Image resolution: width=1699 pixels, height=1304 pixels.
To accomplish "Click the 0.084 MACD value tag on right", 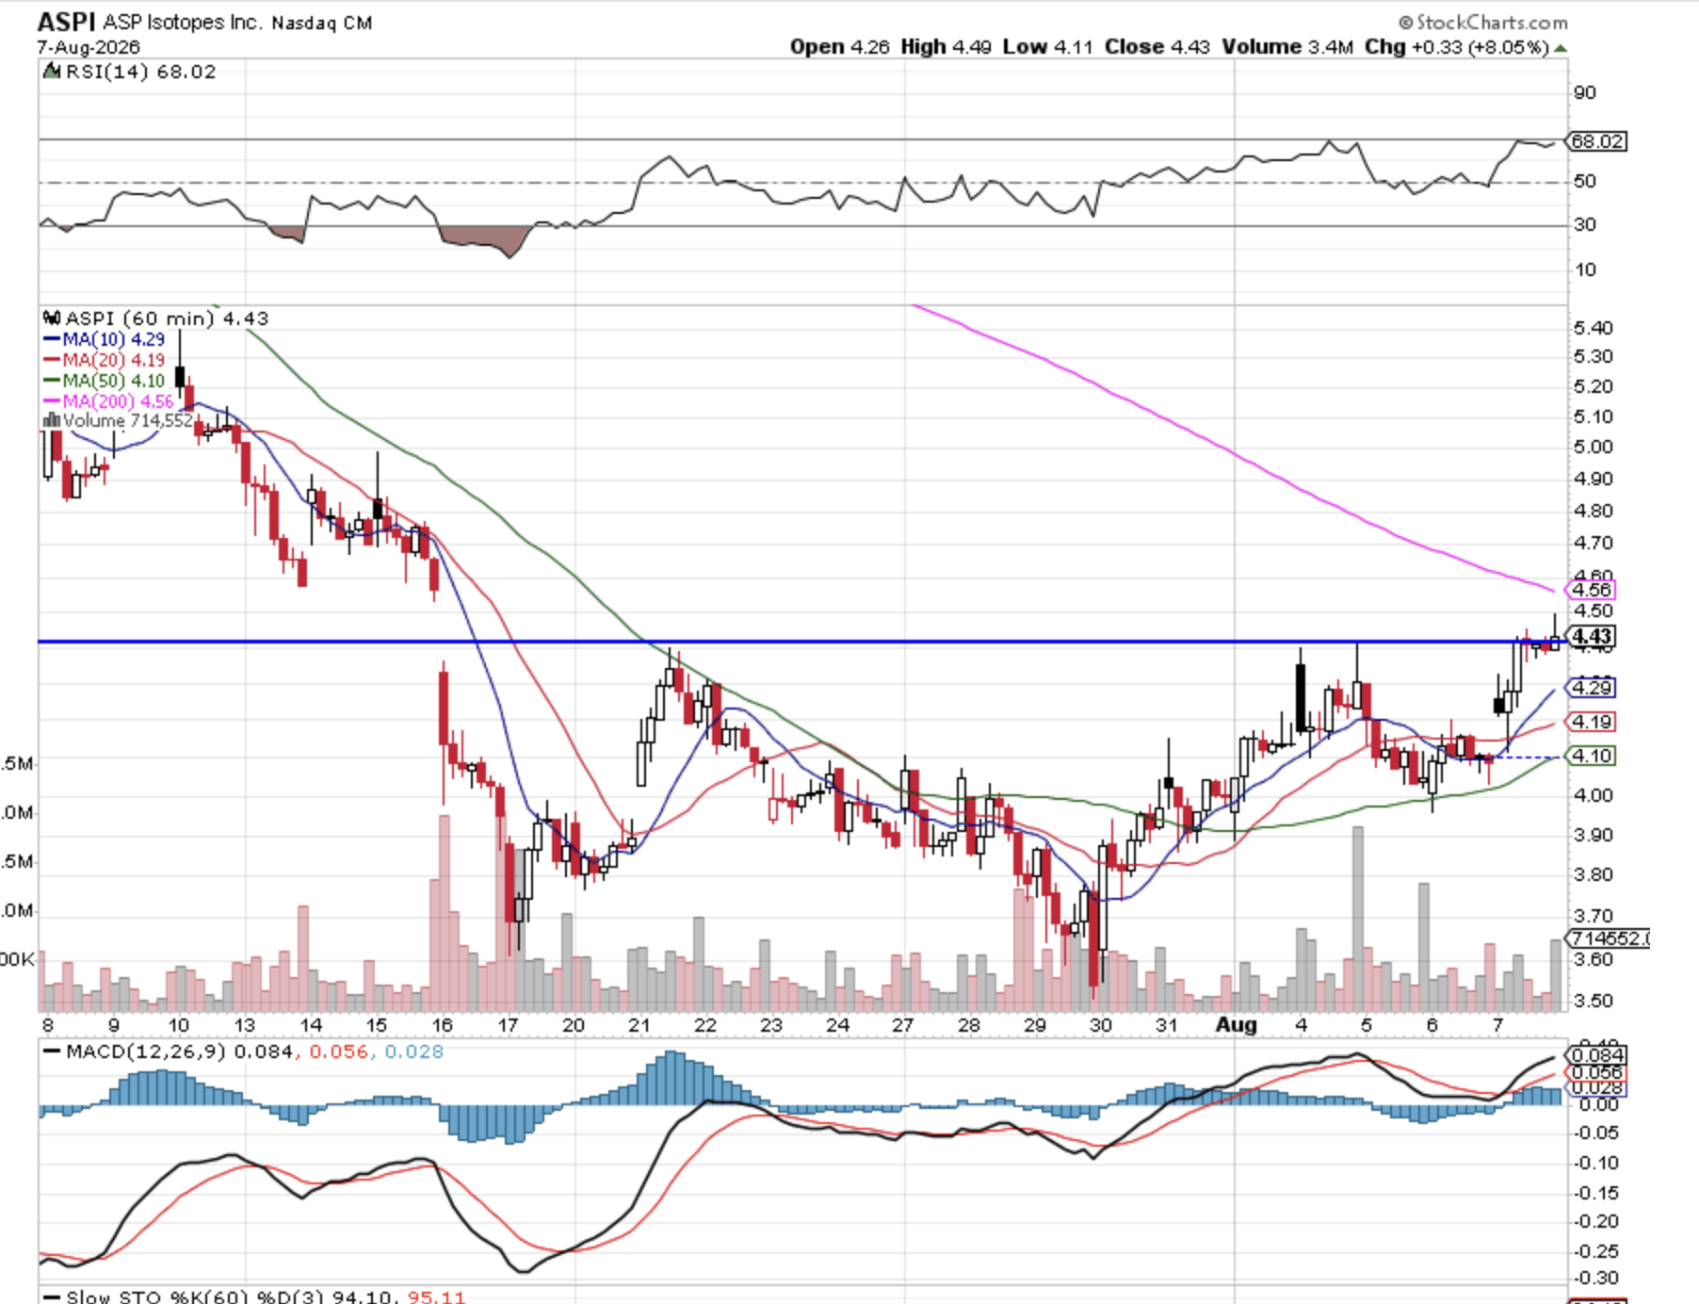I will pos(1598,1055).
